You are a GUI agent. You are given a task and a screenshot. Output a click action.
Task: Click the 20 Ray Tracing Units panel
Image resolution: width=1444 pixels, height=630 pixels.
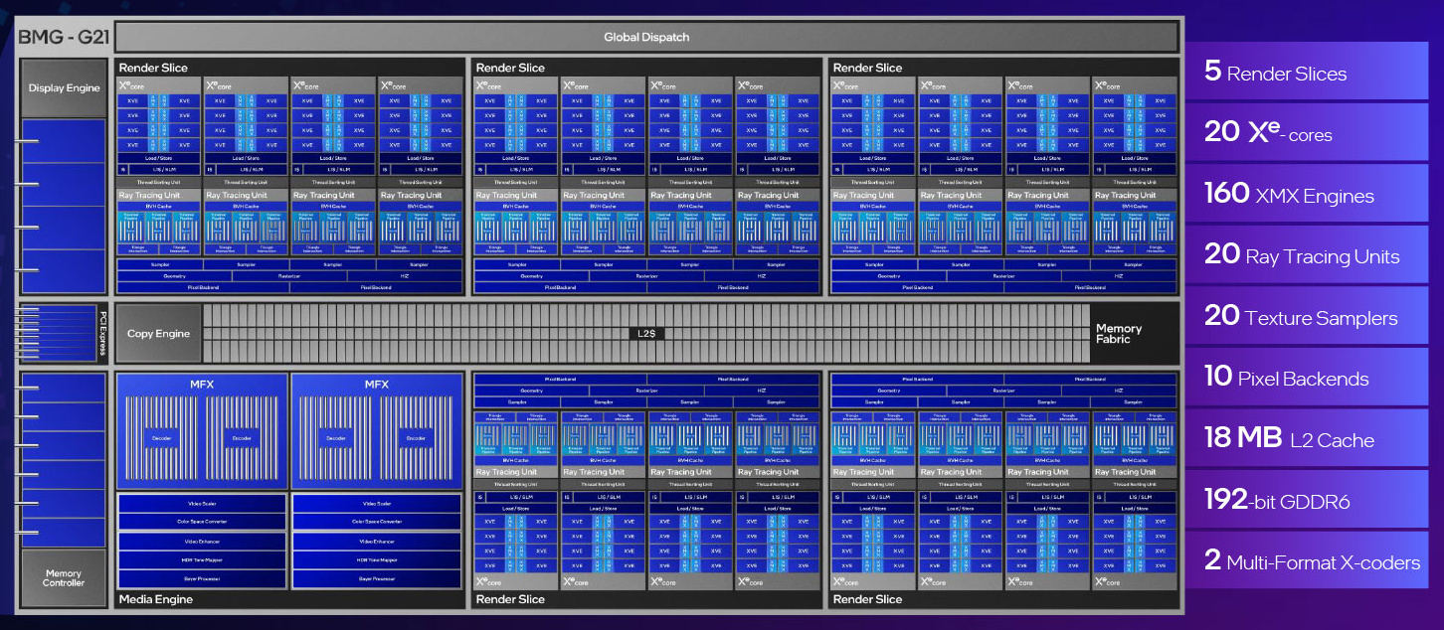(x=1307, y=254)
